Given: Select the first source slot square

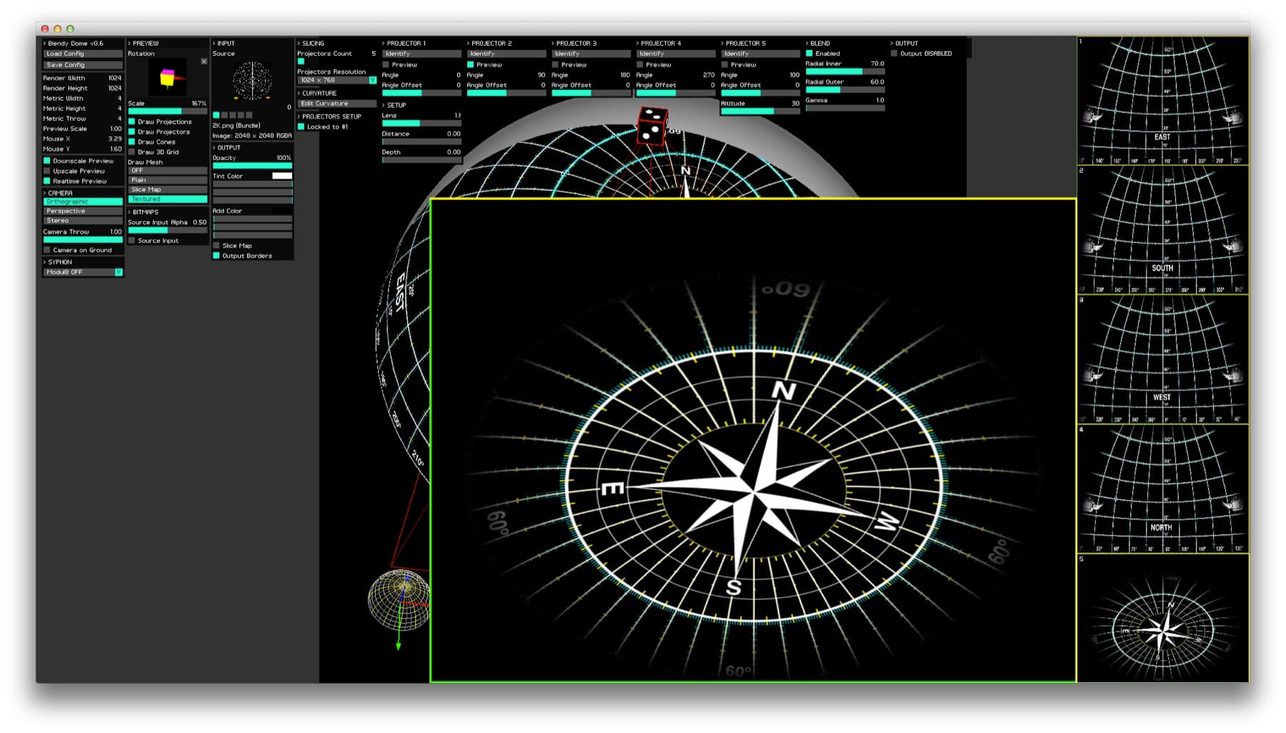Looking at the screenshot, I should [x=216, y=115].
